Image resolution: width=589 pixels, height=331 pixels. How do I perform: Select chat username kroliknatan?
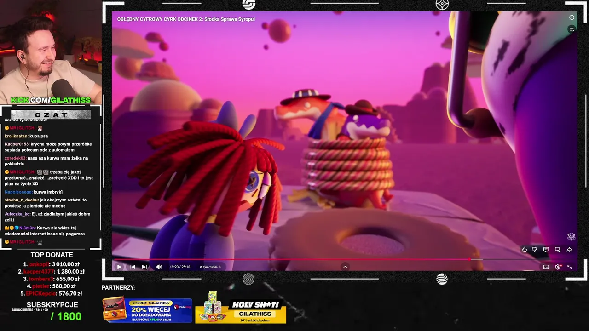click(16, 136)
